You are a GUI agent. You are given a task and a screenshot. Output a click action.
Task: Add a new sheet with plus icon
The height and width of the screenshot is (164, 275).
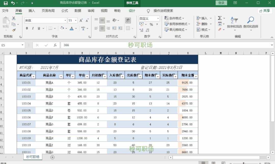[x=52, y=157]
